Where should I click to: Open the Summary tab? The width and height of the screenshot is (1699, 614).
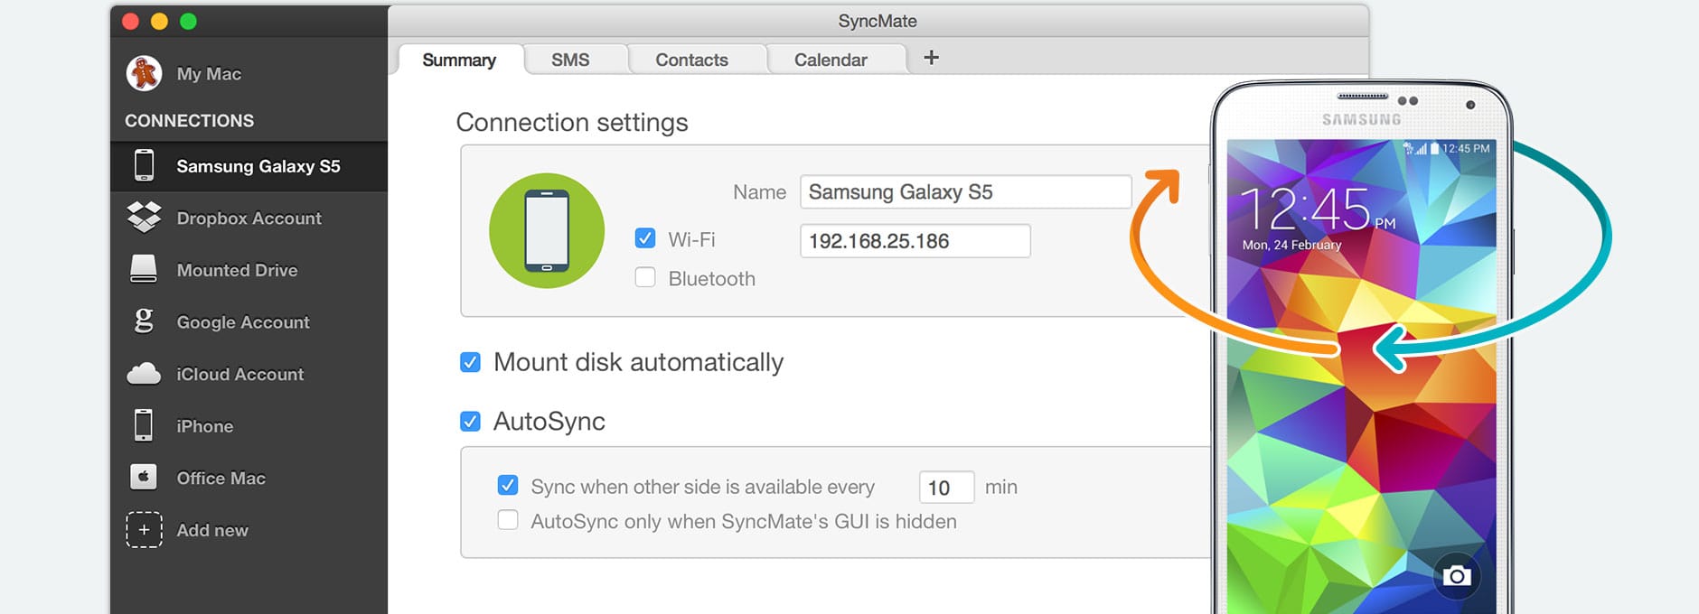click(x=459, y=60)
